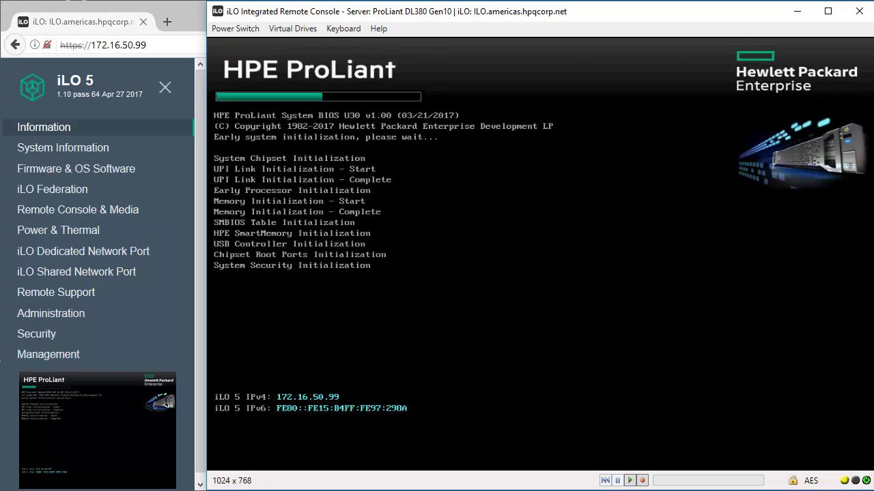This screenshot has height=491, width=874.
Task: Open a new browser tab
Action: (x=167, y=22)
